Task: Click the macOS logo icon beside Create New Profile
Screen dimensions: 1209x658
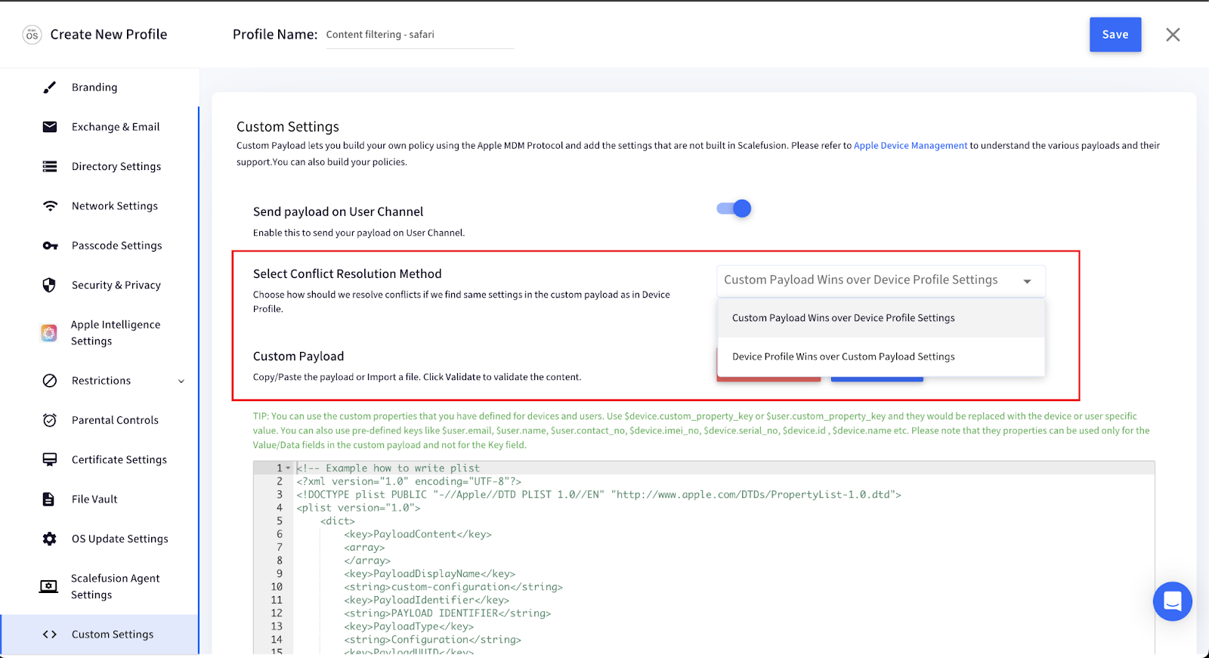Action: click(x=32, y=35)
